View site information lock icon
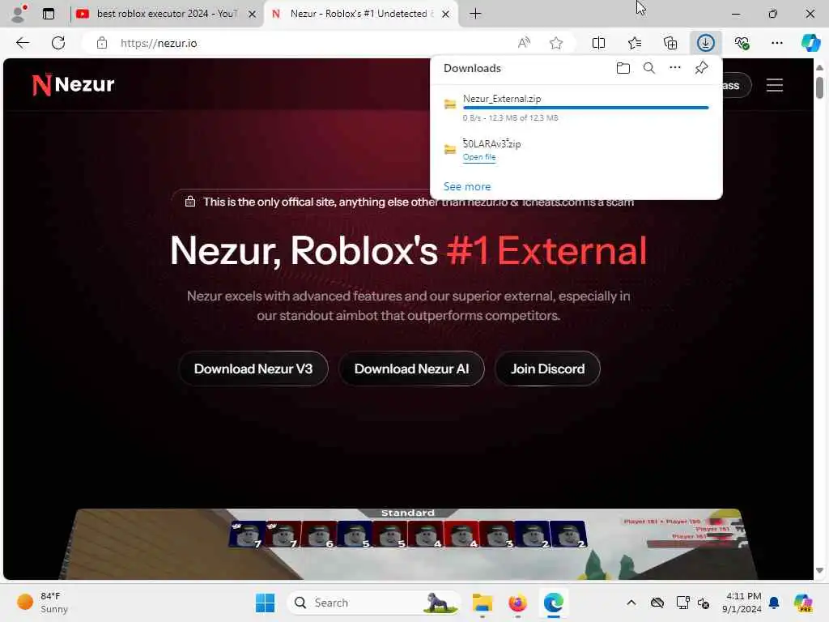Image resolution: width=829 pixels, height=622 pixels. [101, 43]
